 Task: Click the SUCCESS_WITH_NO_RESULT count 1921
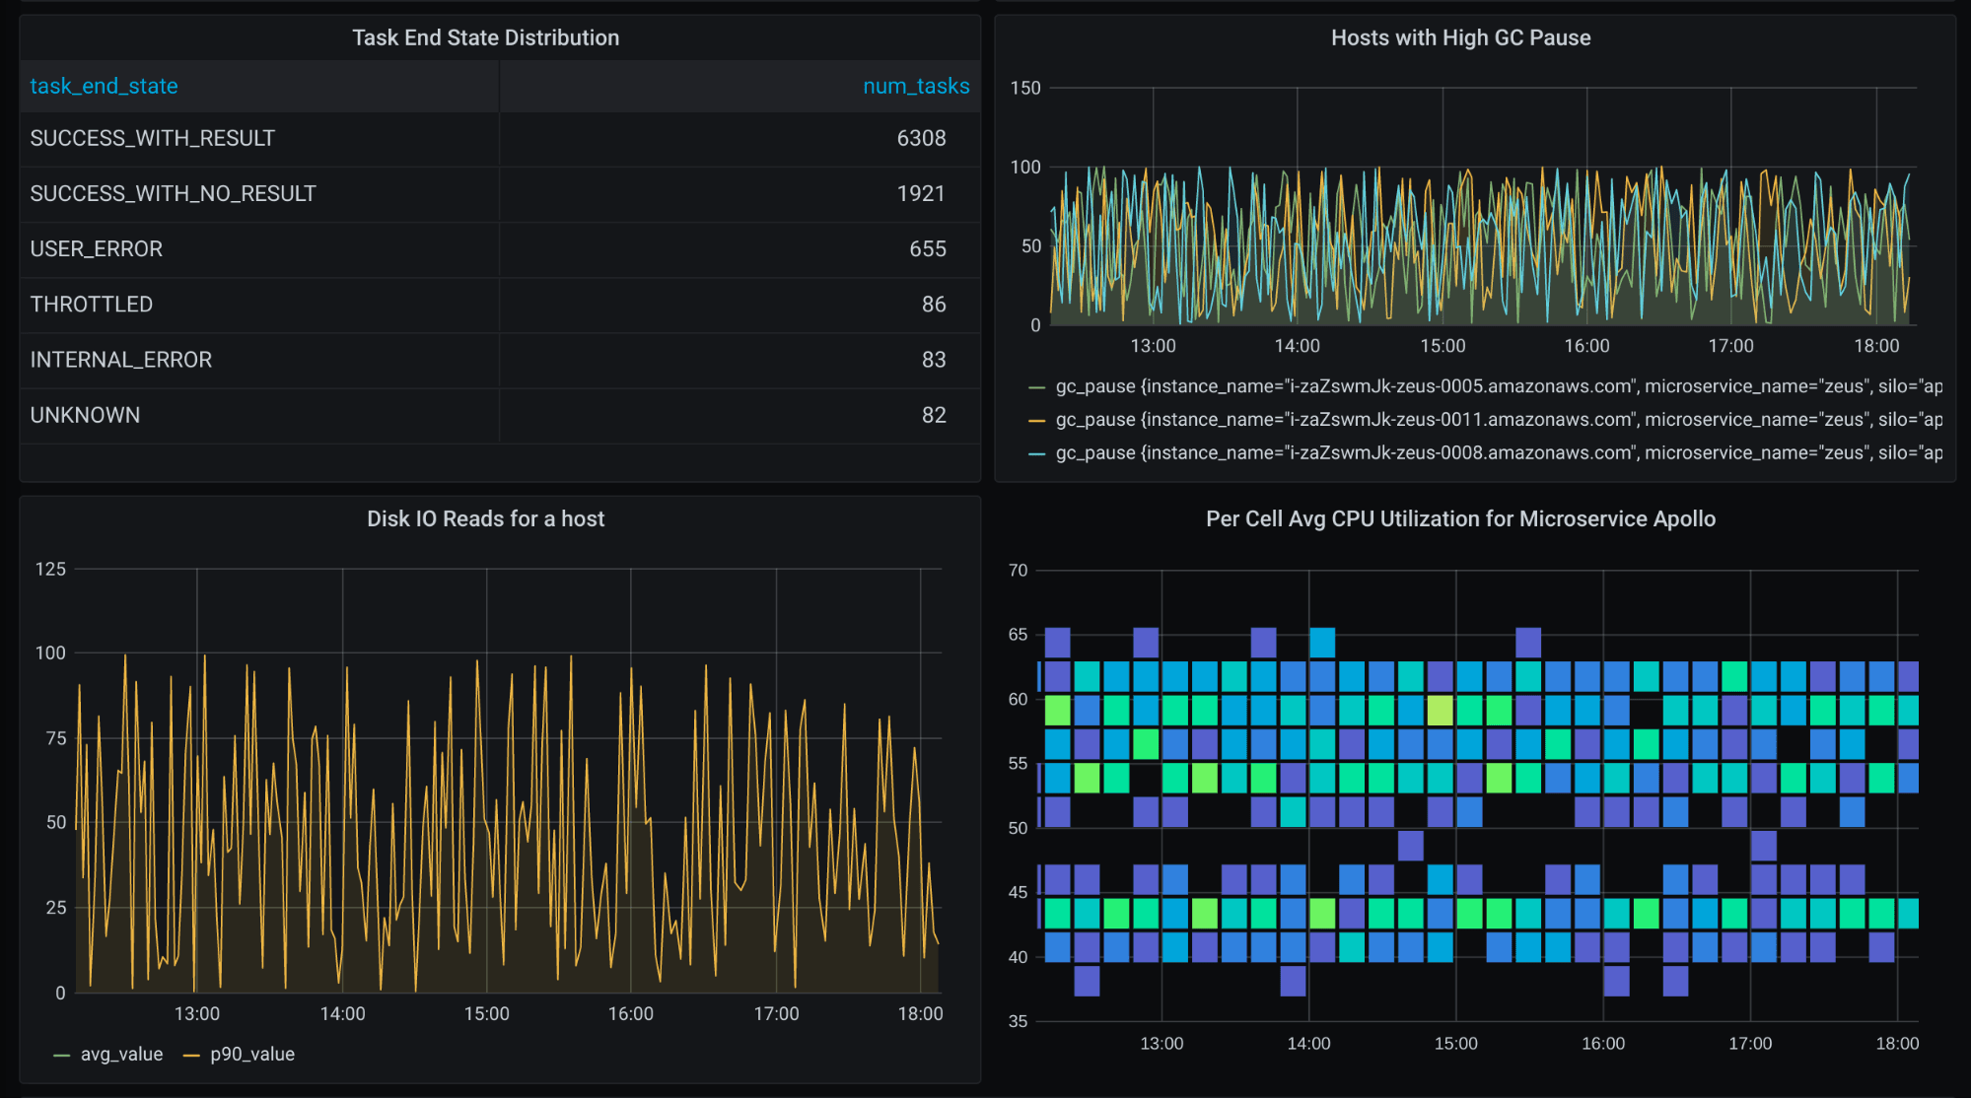coord(923,194)
